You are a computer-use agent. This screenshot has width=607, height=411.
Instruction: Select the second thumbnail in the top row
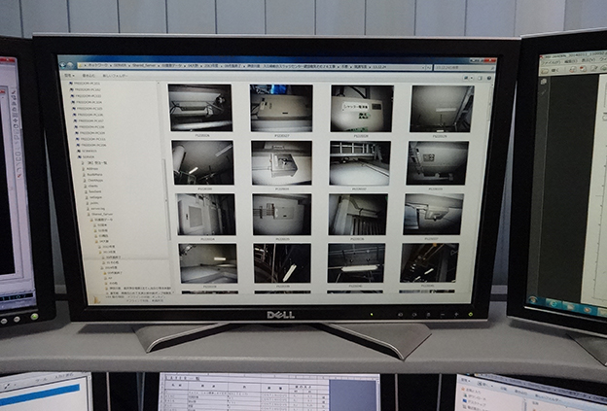pos(280,107)
